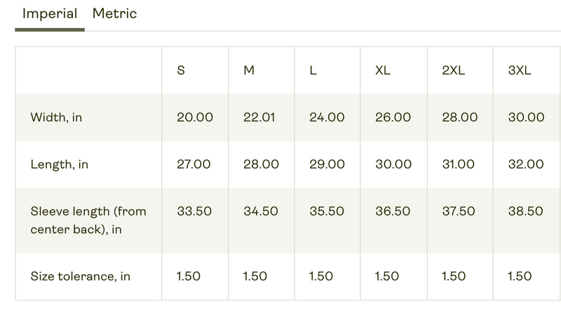Click the XL size column header
The height and width of the screenshot is (335, 561).
coord(383,70)
